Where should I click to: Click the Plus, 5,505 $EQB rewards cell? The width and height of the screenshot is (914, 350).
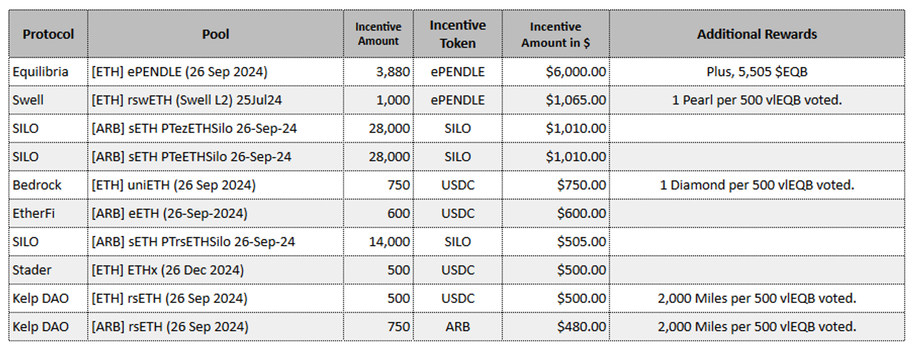tap(757, 72)
